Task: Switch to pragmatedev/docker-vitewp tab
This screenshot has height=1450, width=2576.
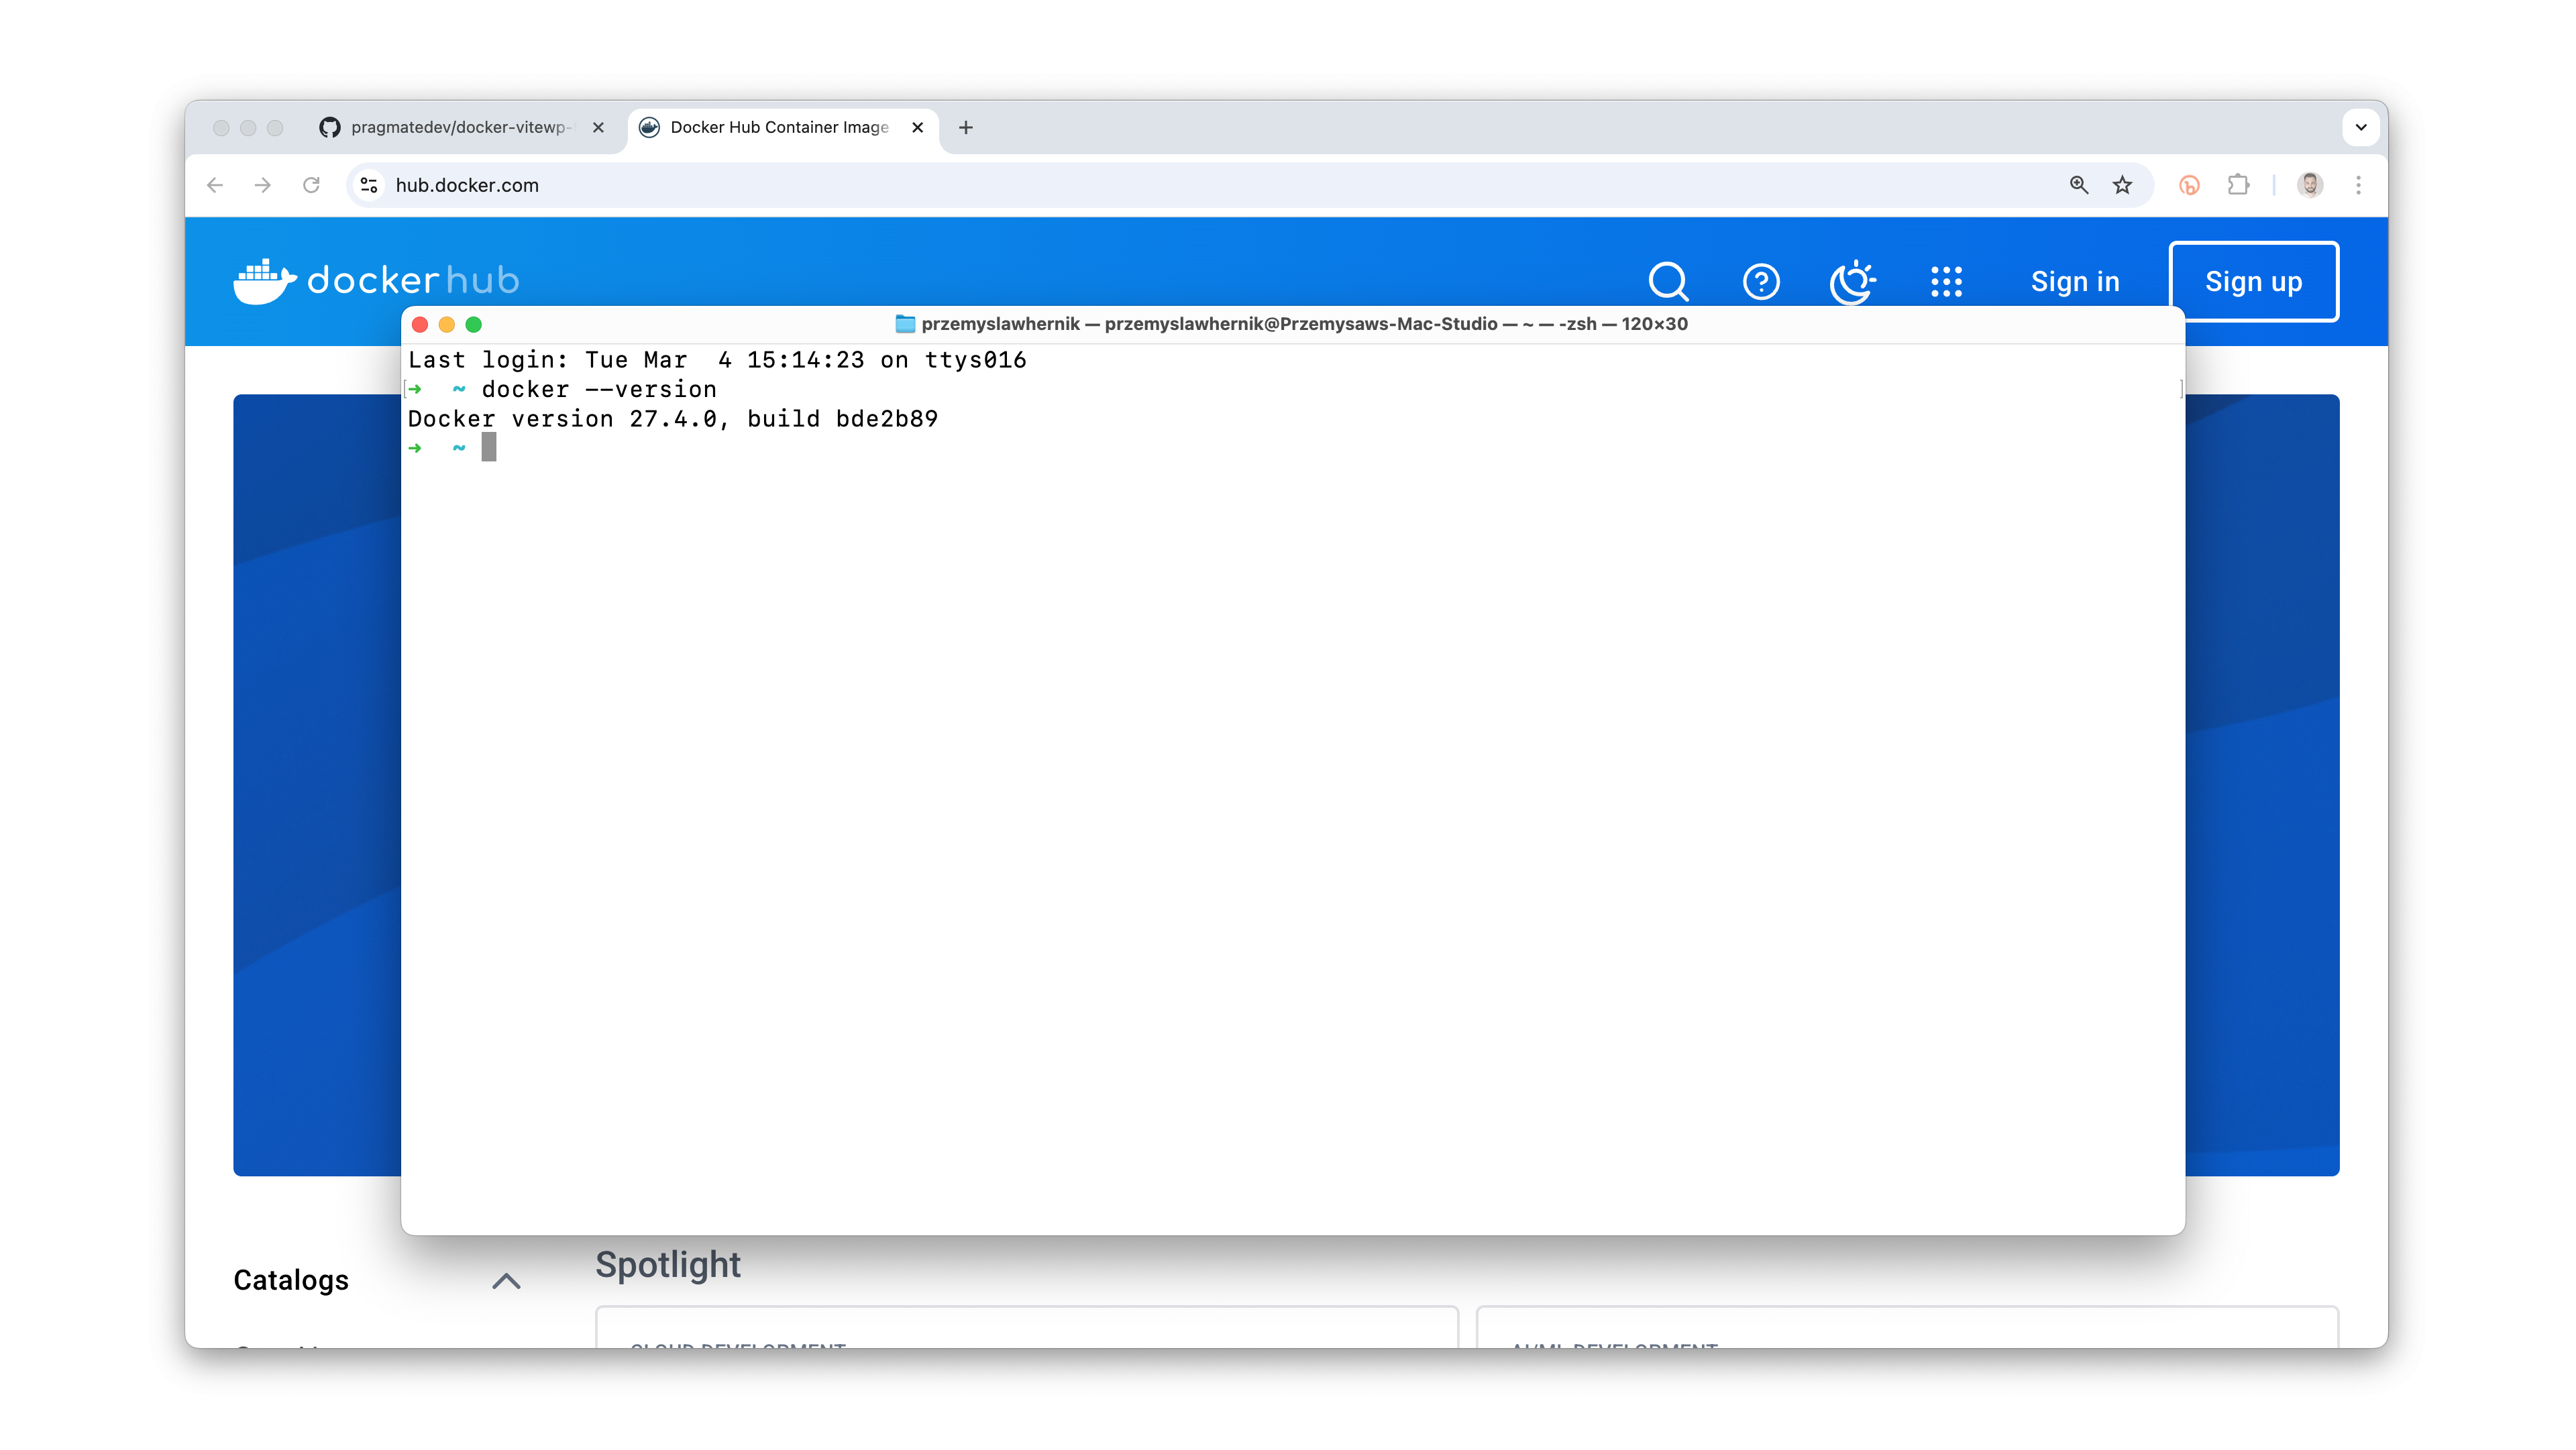Action: (461, 127)
